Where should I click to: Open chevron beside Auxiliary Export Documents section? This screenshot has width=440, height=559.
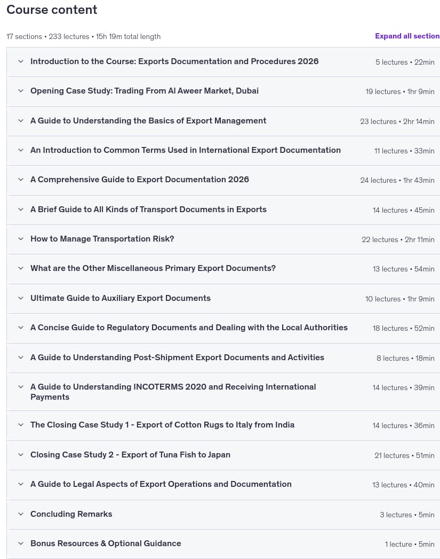21,298
